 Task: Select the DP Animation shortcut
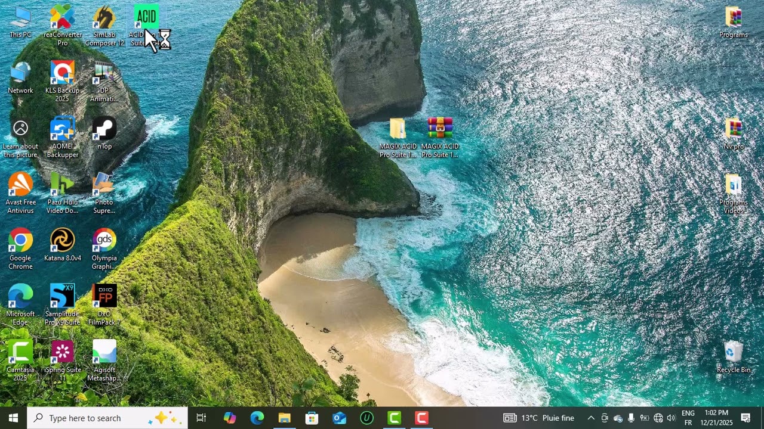[104, 82]
